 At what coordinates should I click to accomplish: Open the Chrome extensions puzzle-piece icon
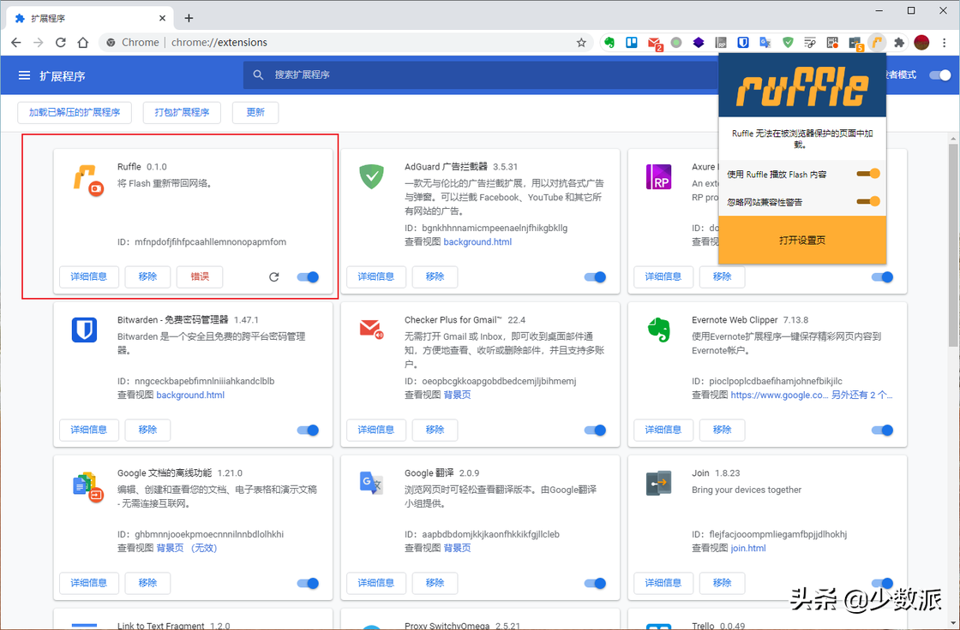pos(898,43)
